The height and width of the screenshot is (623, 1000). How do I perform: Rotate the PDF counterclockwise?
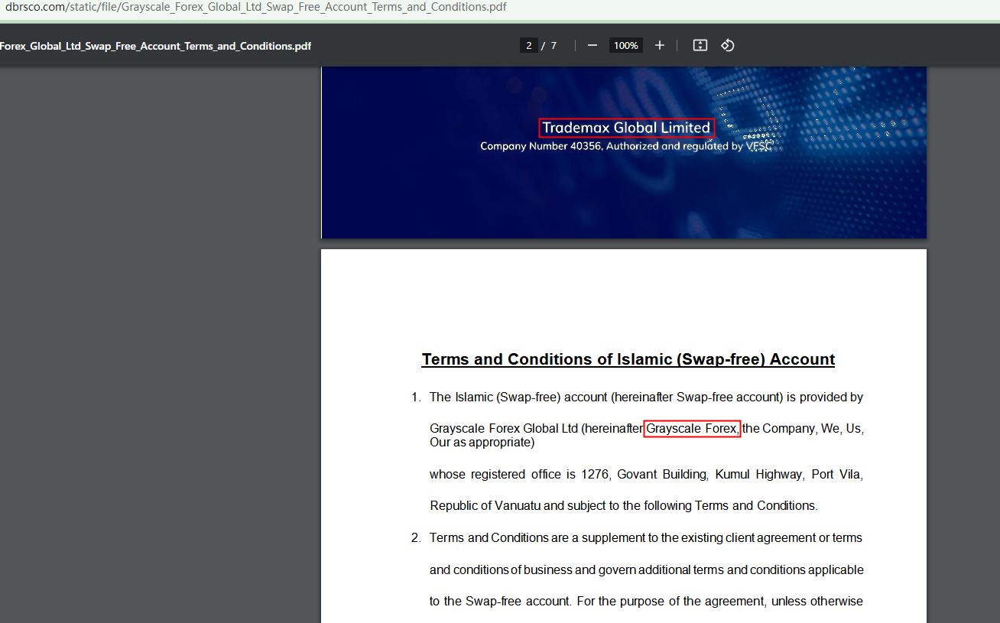727,45
